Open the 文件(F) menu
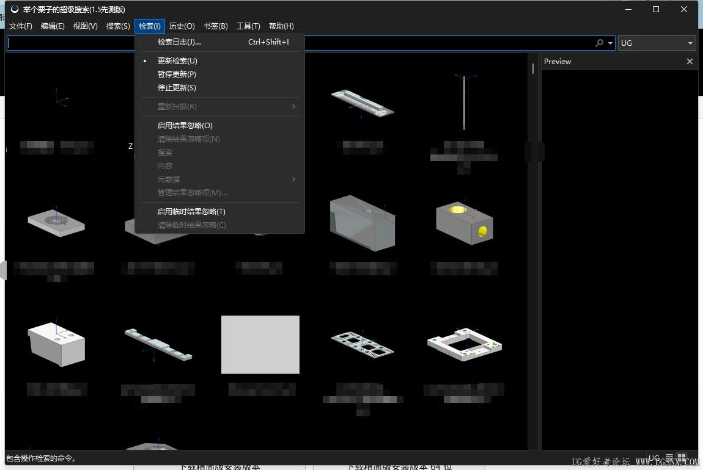The image size is (703, 470). [x=21, y=26]
